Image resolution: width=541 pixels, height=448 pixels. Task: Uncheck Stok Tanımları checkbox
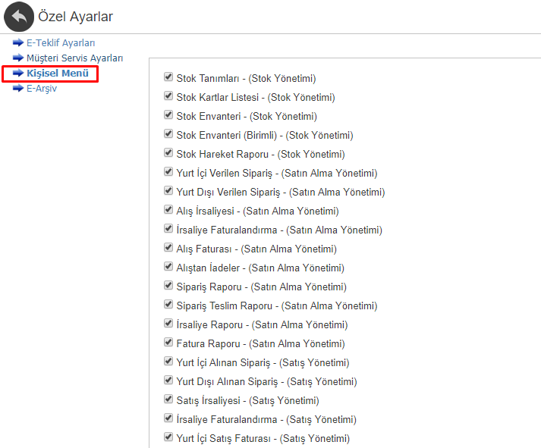168,77
